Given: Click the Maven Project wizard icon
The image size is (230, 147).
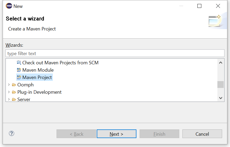Looking at the screenshot, I should point(19,77).
